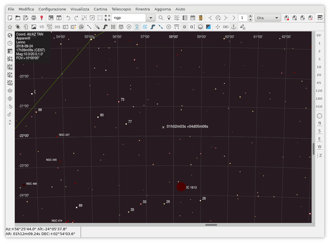The height and width of the screenshot is (243, 330).
Task: Open the object list icon
Action: [177, 18]
